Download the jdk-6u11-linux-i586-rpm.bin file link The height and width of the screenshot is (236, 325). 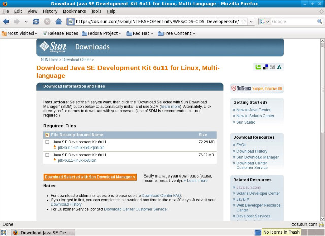81,147
